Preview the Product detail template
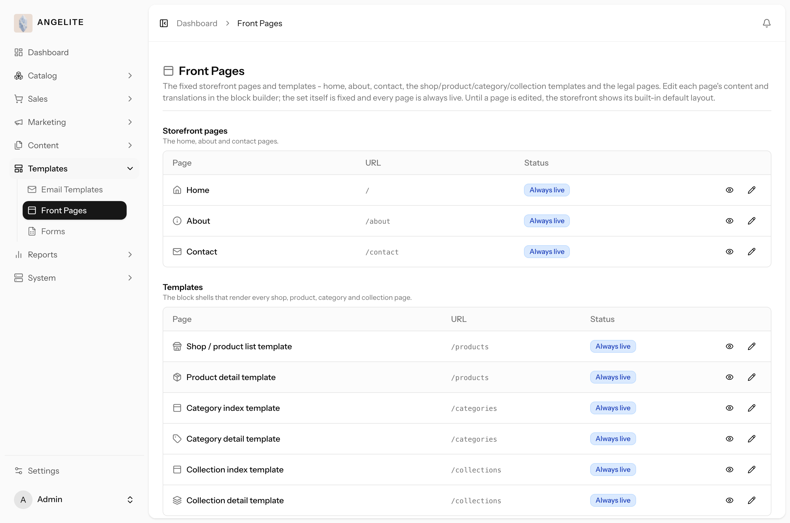The image size is (790, 523). coord(729,377)
